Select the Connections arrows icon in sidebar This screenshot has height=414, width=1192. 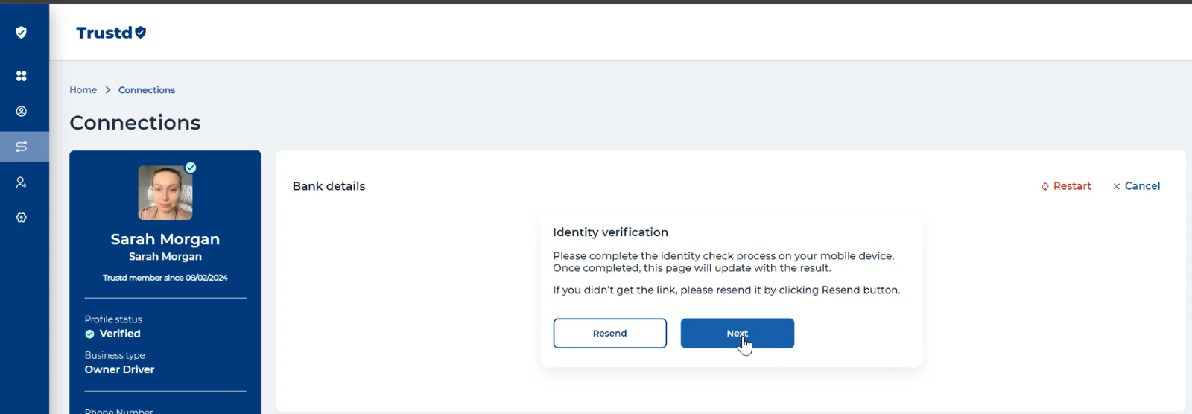(21, 147)
